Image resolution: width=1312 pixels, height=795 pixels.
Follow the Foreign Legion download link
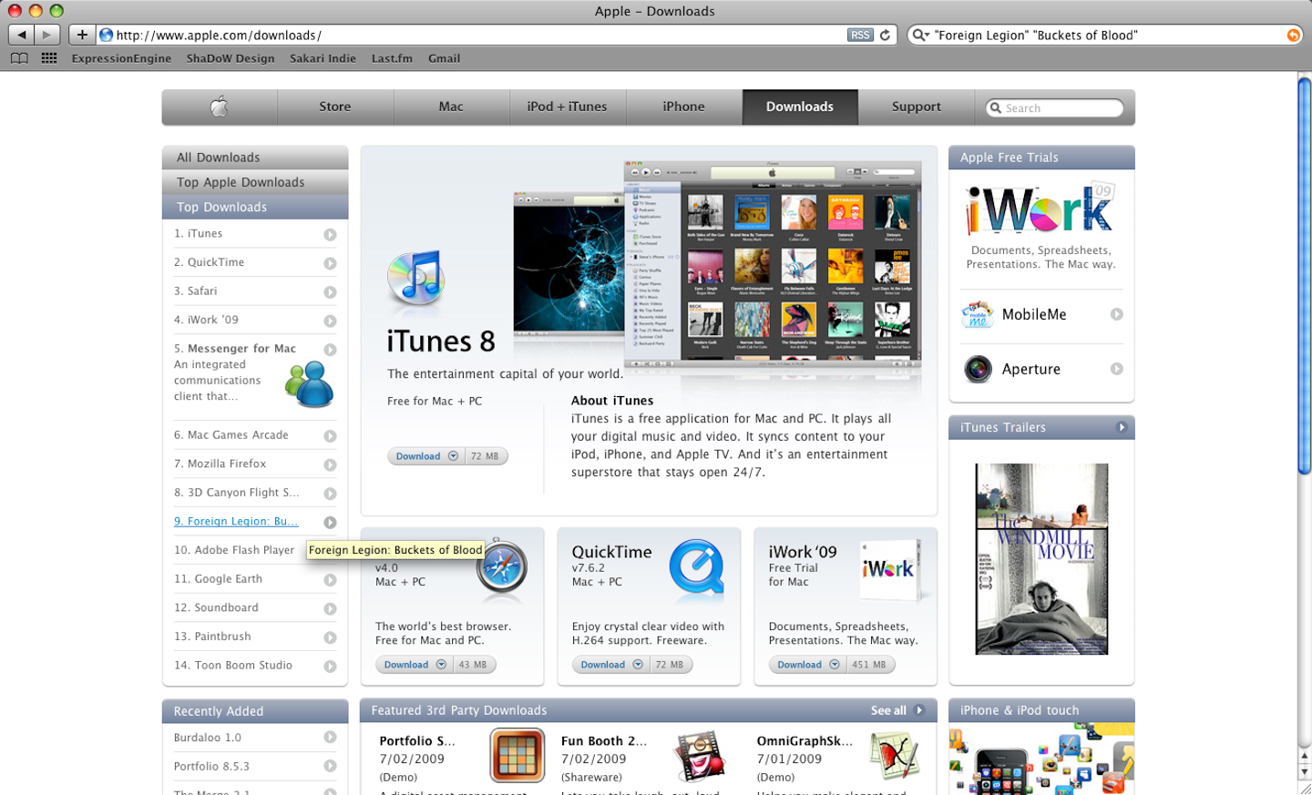point(235,521)
